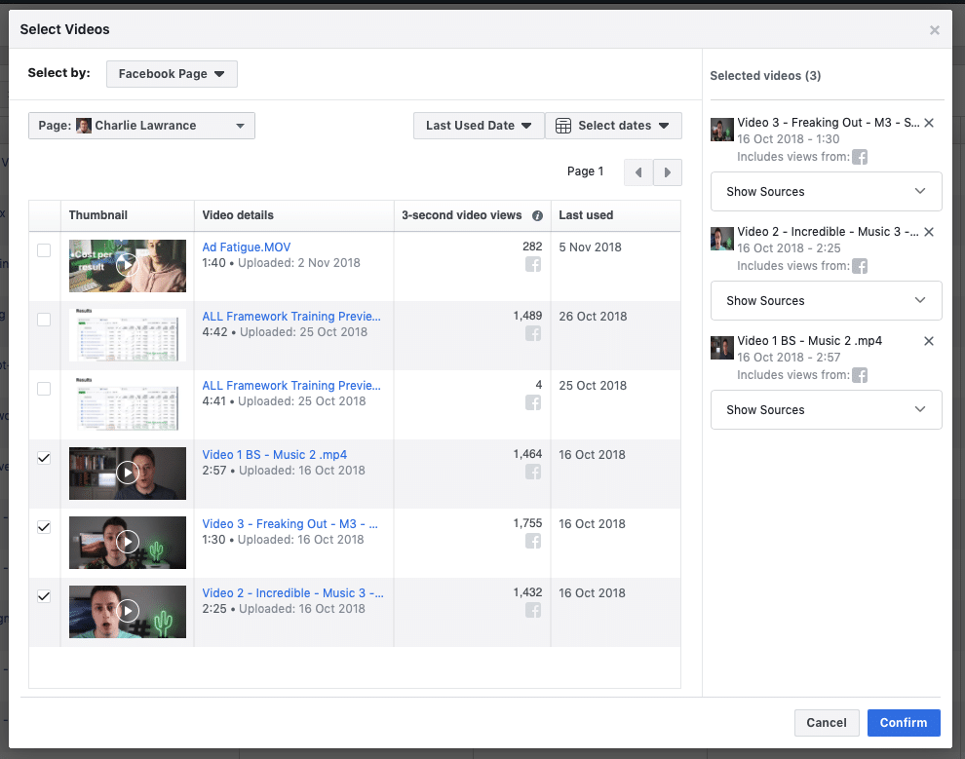Play the Ad Fatigue.MOV thumbnail preview
This screenshot has width=965, height=759.
(x=127, y=265)
